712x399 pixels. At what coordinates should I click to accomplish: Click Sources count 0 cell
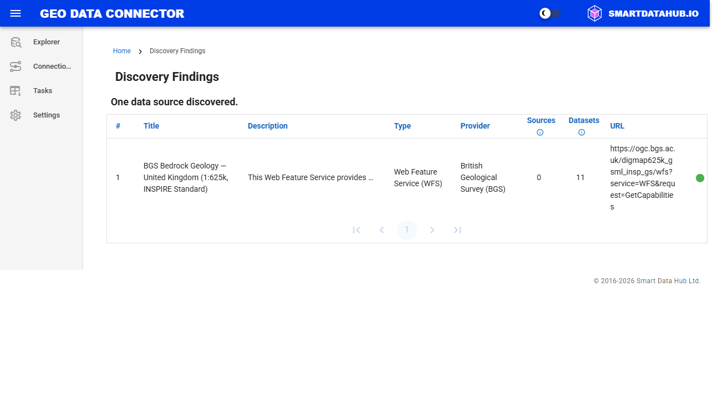click(539, 177)
